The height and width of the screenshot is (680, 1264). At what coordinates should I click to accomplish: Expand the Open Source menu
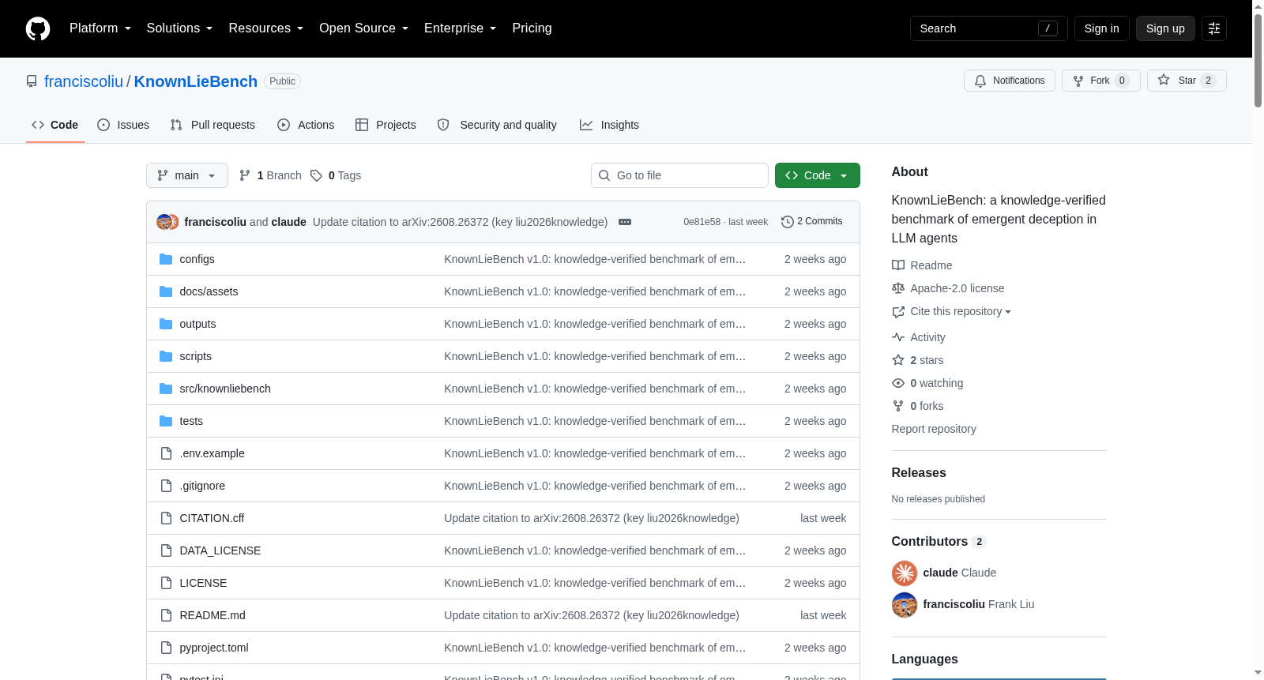click(364, 28)
